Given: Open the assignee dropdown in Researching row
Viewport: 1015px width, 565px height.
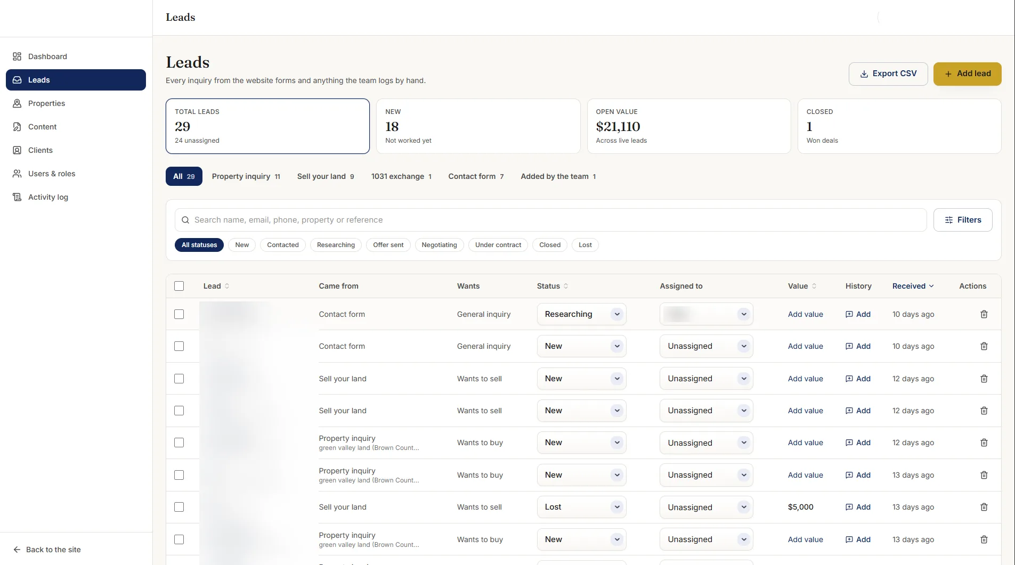Looking at the screenshot, I should click(706, 314).
